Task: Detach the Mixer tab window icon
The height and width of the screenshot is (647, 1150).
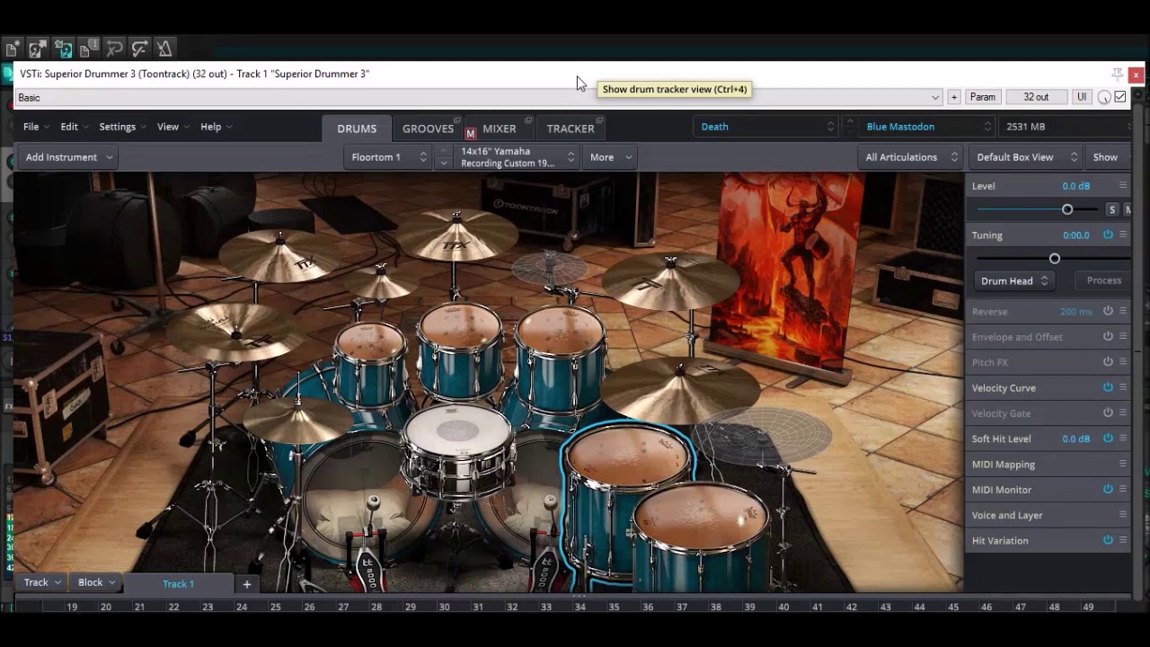Action: [x=528, y=120]
